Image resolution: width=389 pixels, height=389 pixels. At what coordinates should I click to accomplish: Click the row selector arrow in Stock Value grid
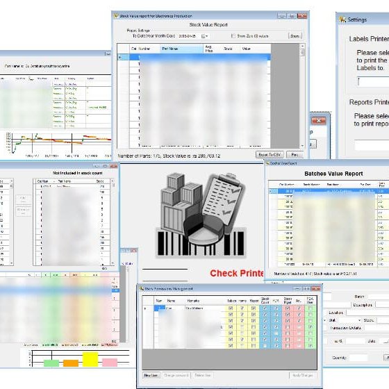120,57
